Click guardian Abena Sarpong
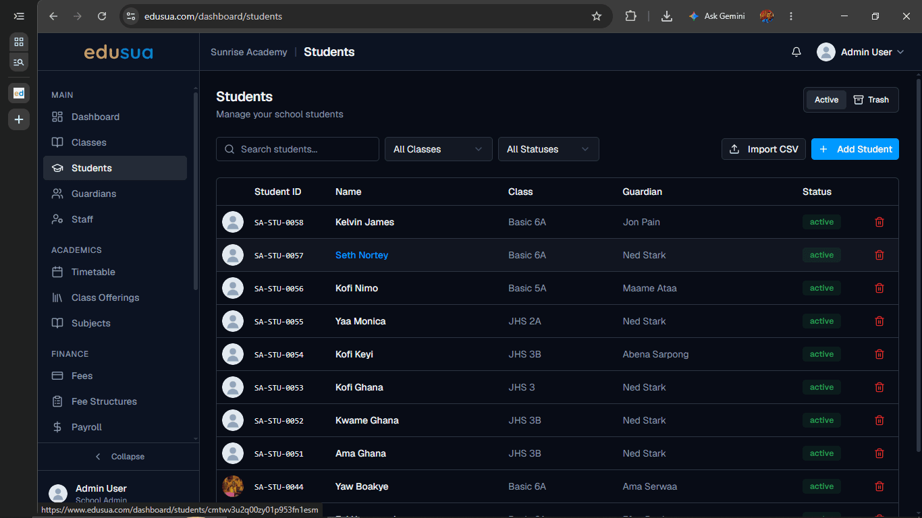The width and height of the screenshot is (922, 518). tap(656, 354)
